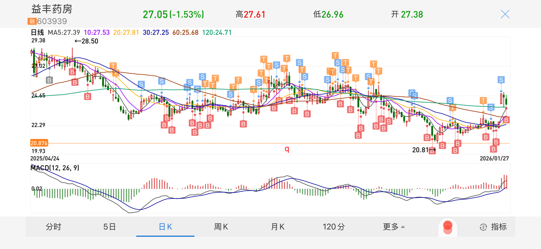
Task: Click the 22.29 axis label
Action: [38, 125]
